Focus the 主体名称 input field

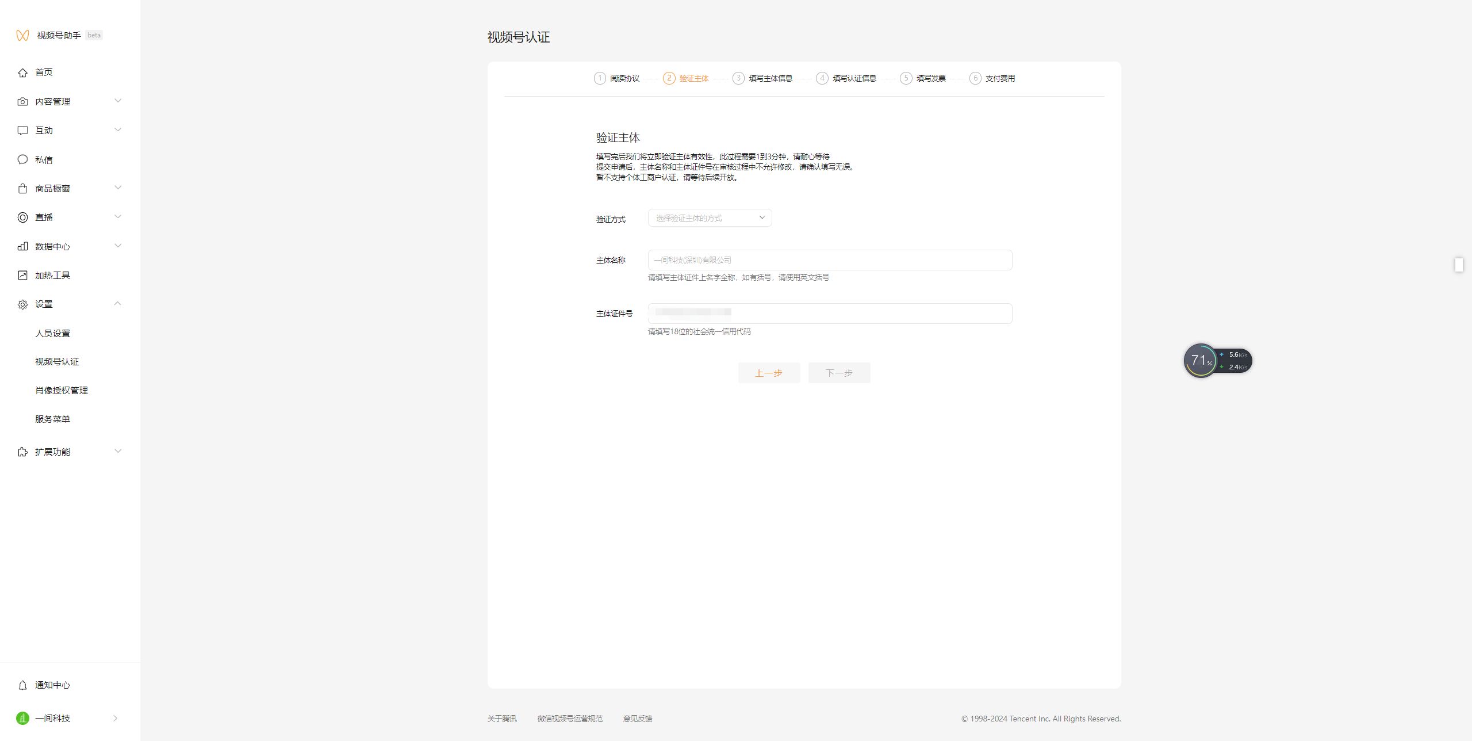click(x=830, y=260)
